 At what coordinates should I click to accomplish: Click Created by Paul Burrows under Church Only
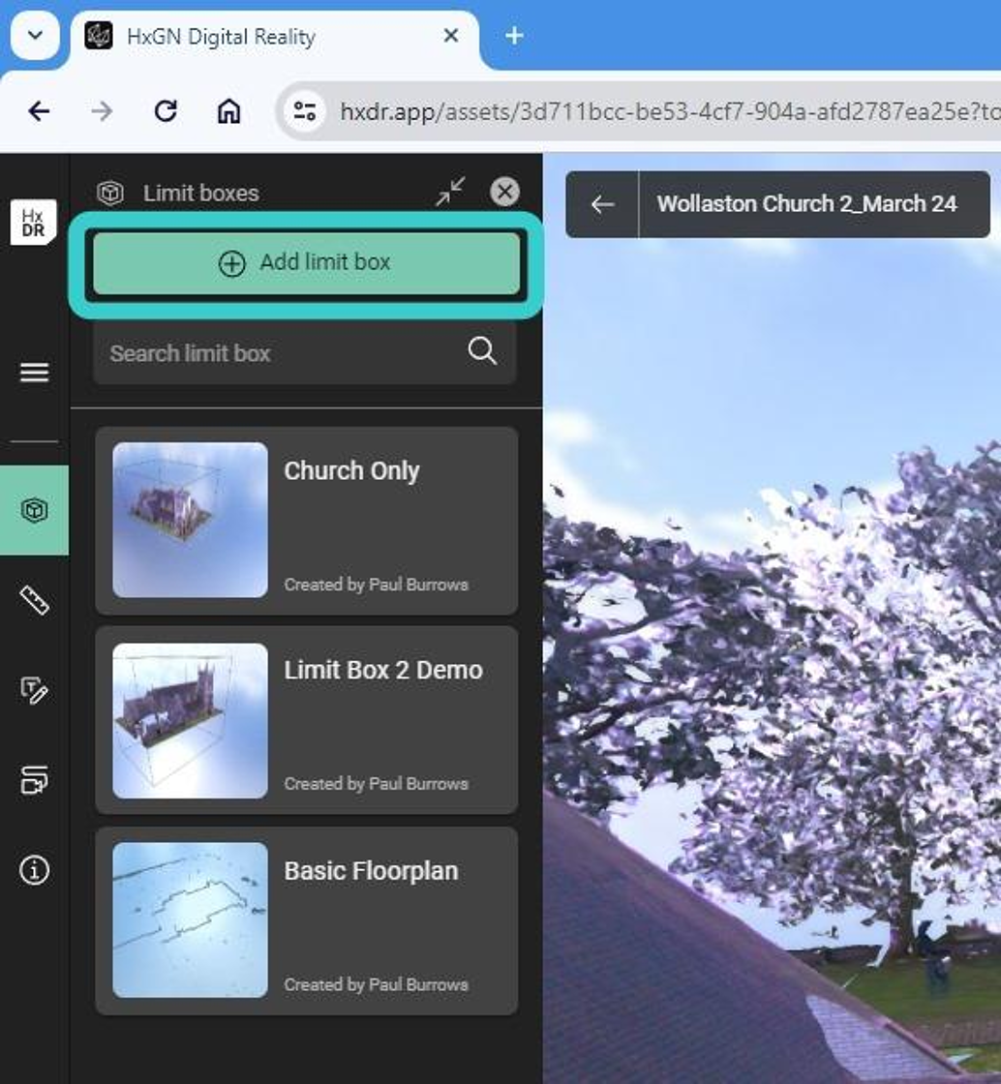pos(376,585)
